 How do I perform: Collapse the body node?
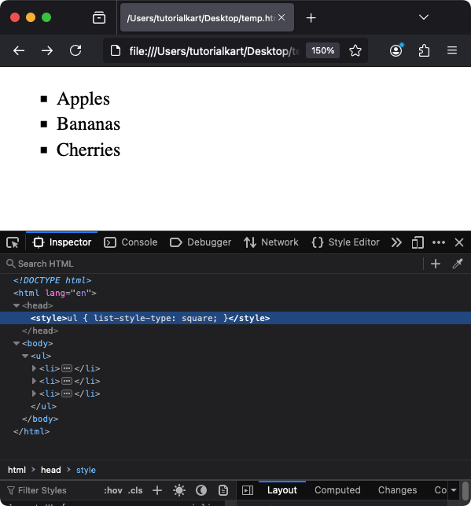coord(17,343)
